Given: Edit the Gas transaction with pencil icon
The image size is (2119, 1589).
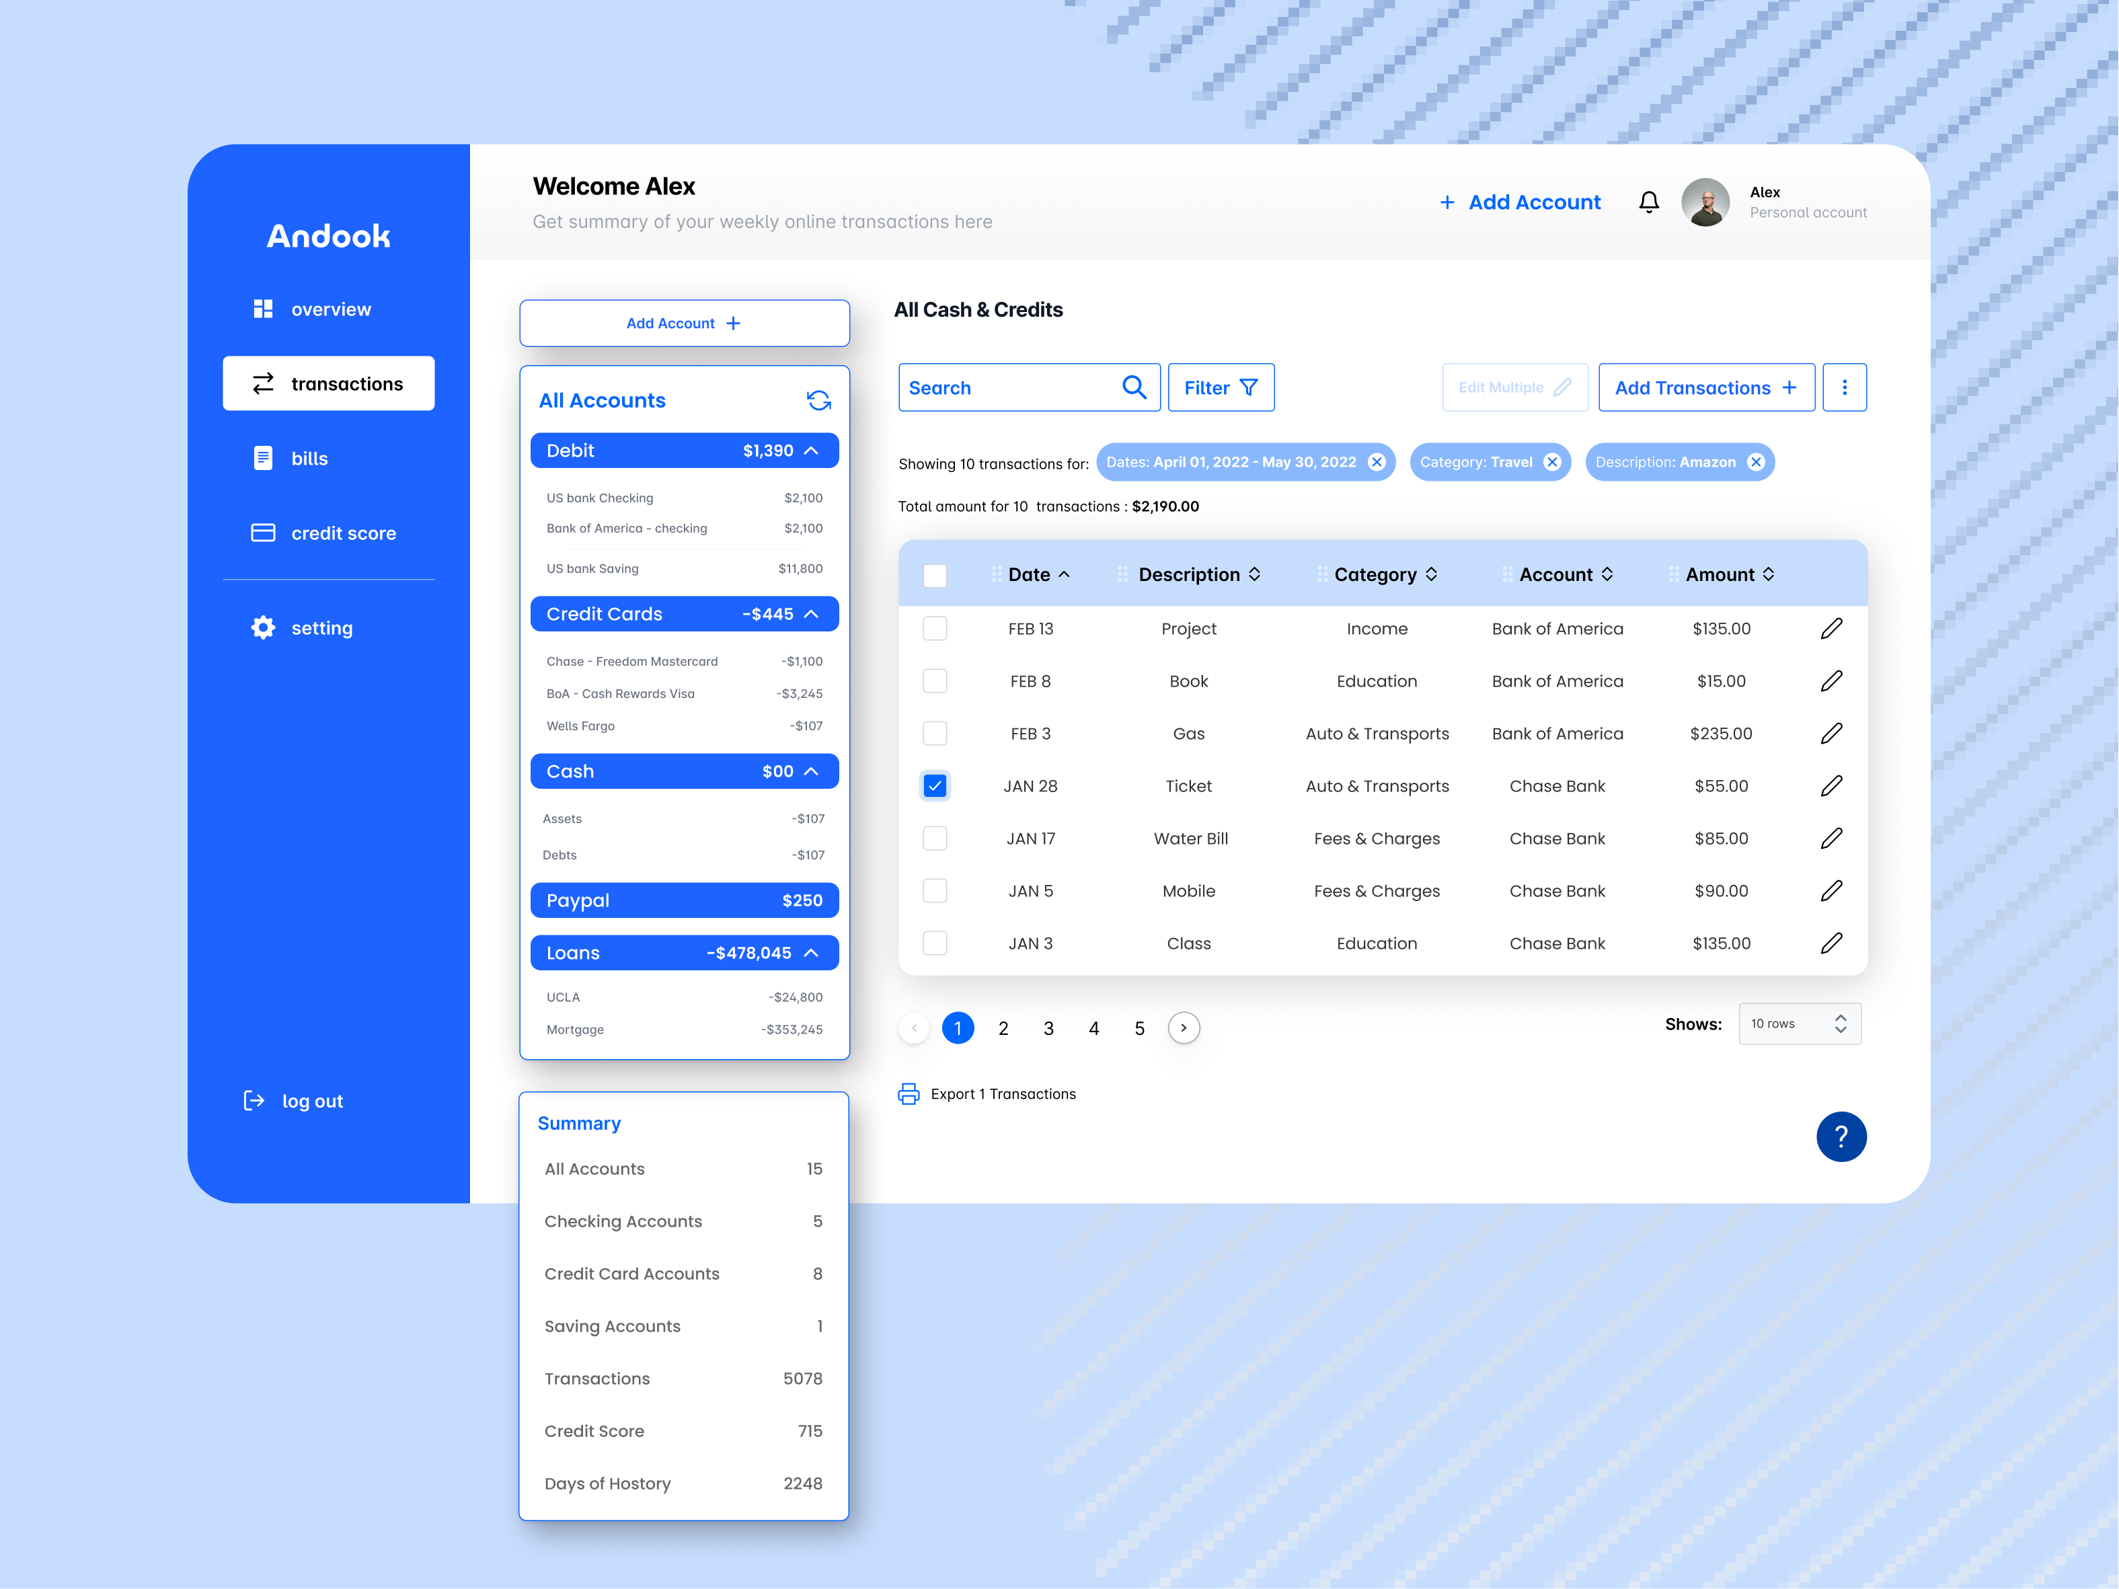Looking at the screenshot, I should pyautogui.click(x=1831, y=734).
